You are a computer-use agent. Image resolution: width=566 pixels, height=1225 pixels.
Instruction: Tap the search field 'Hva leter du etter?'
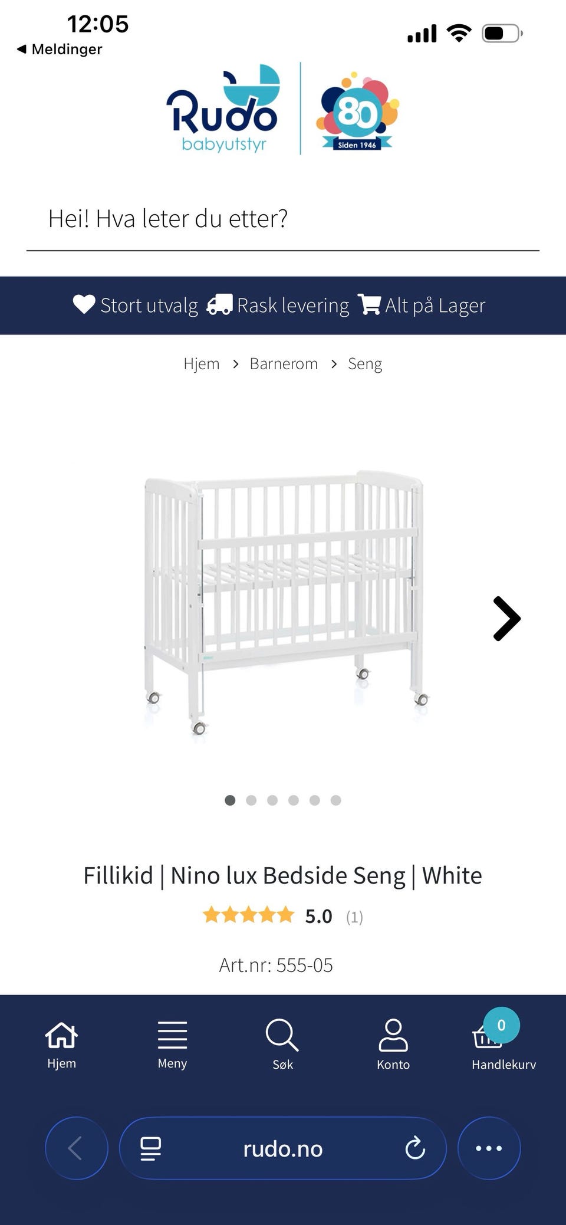pos(283,219)
